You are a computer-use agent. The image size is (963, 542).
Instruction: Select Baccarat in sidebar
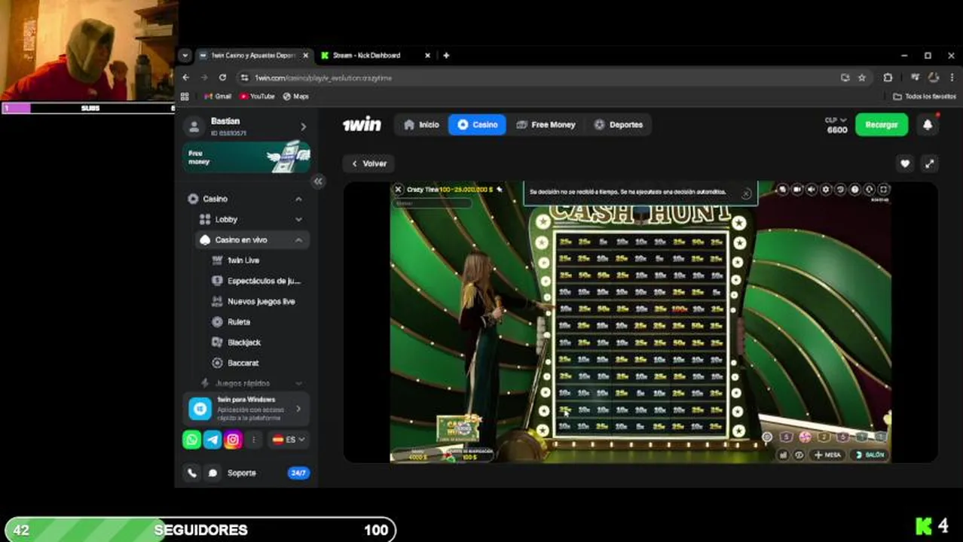tap(236, 363)
